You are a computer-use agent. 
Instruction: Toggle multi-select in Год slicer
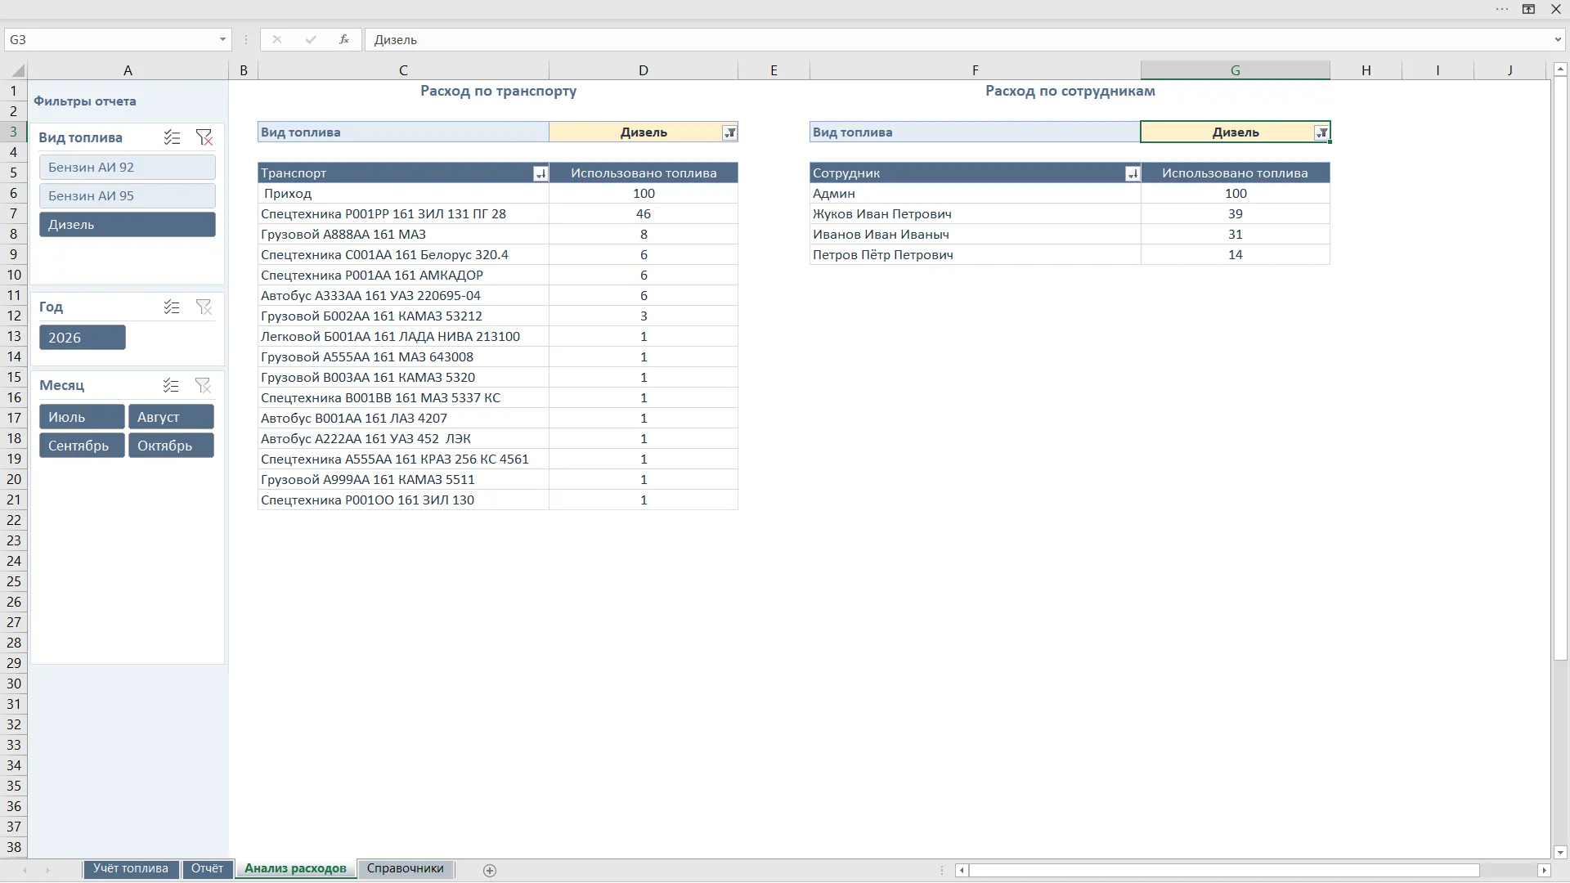[x=172, y=307]
